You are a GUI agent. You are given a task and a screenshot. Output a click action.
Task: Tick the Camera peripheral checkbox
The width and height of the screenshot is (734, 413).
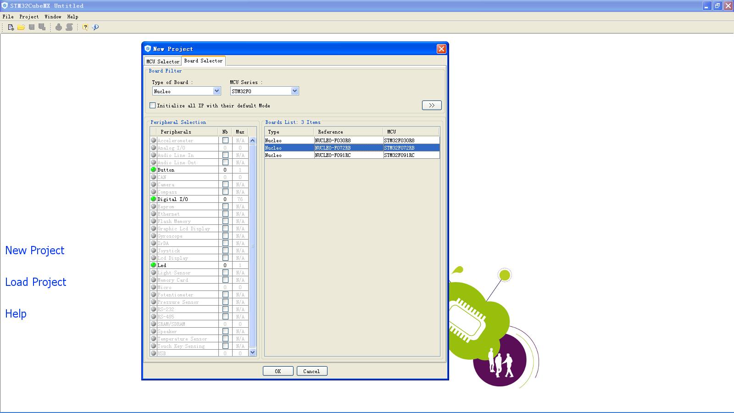click(x=225, y=184)
